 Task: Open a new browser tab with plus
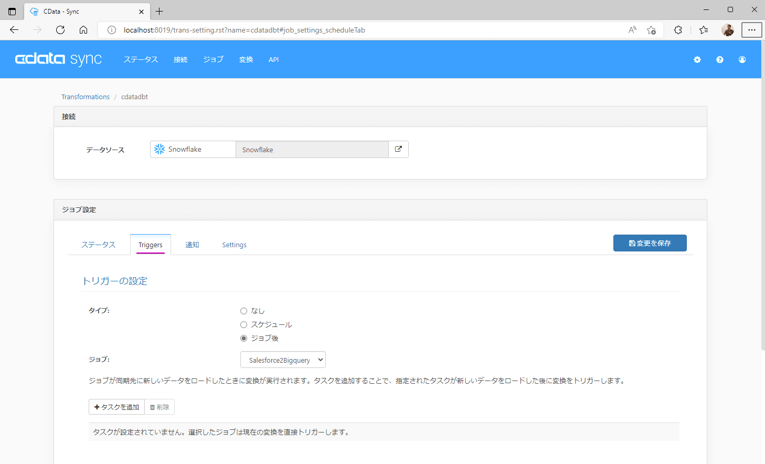160,11
